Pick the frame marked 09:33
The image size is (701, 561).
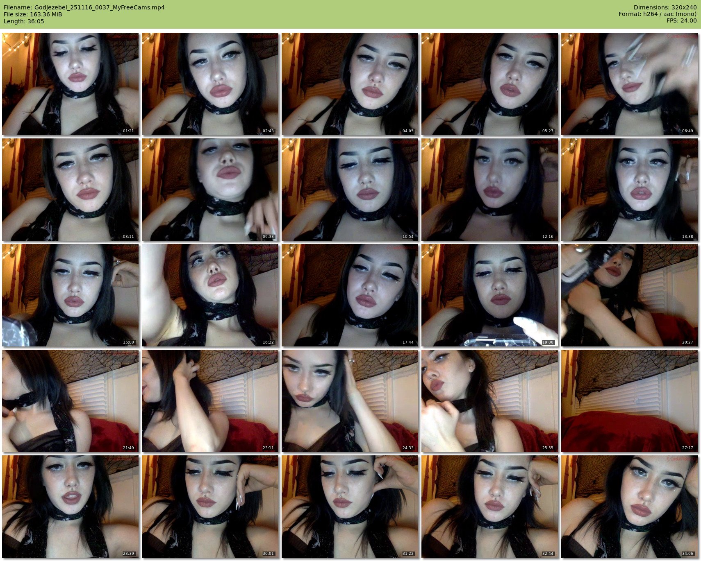[210, 190]
